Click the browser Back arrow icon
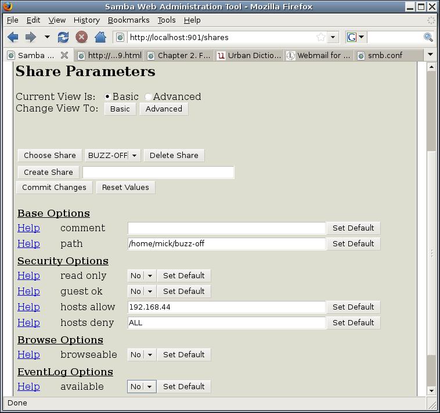This screenshot has width=440, height=413. 13,37
